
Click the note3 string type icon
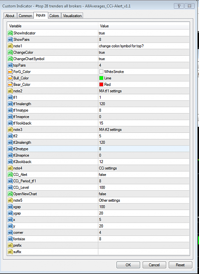[10, 130]
